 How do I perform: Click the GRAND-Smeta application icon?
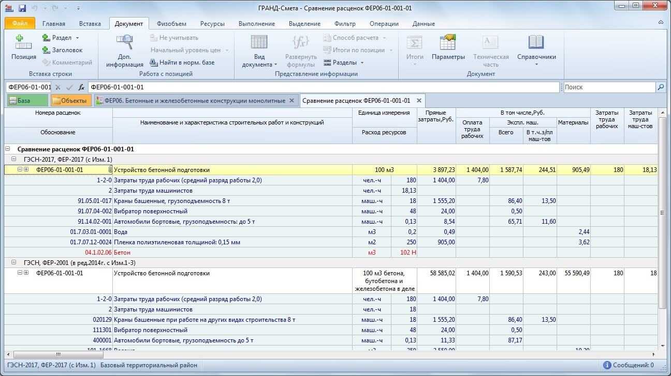[10, 8]
